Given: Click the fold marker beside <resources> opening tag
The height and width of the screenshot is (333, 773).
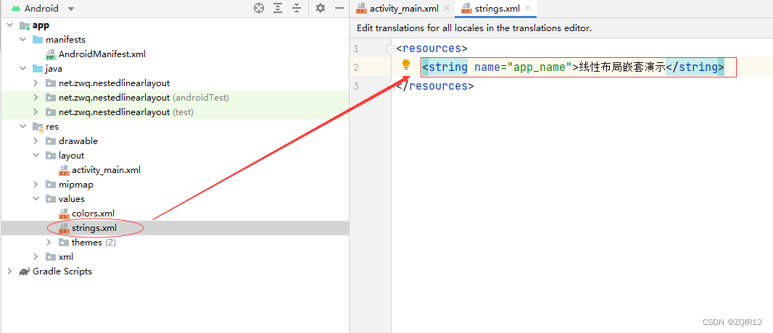Looking at the screenshot, I should pos(391,49).
